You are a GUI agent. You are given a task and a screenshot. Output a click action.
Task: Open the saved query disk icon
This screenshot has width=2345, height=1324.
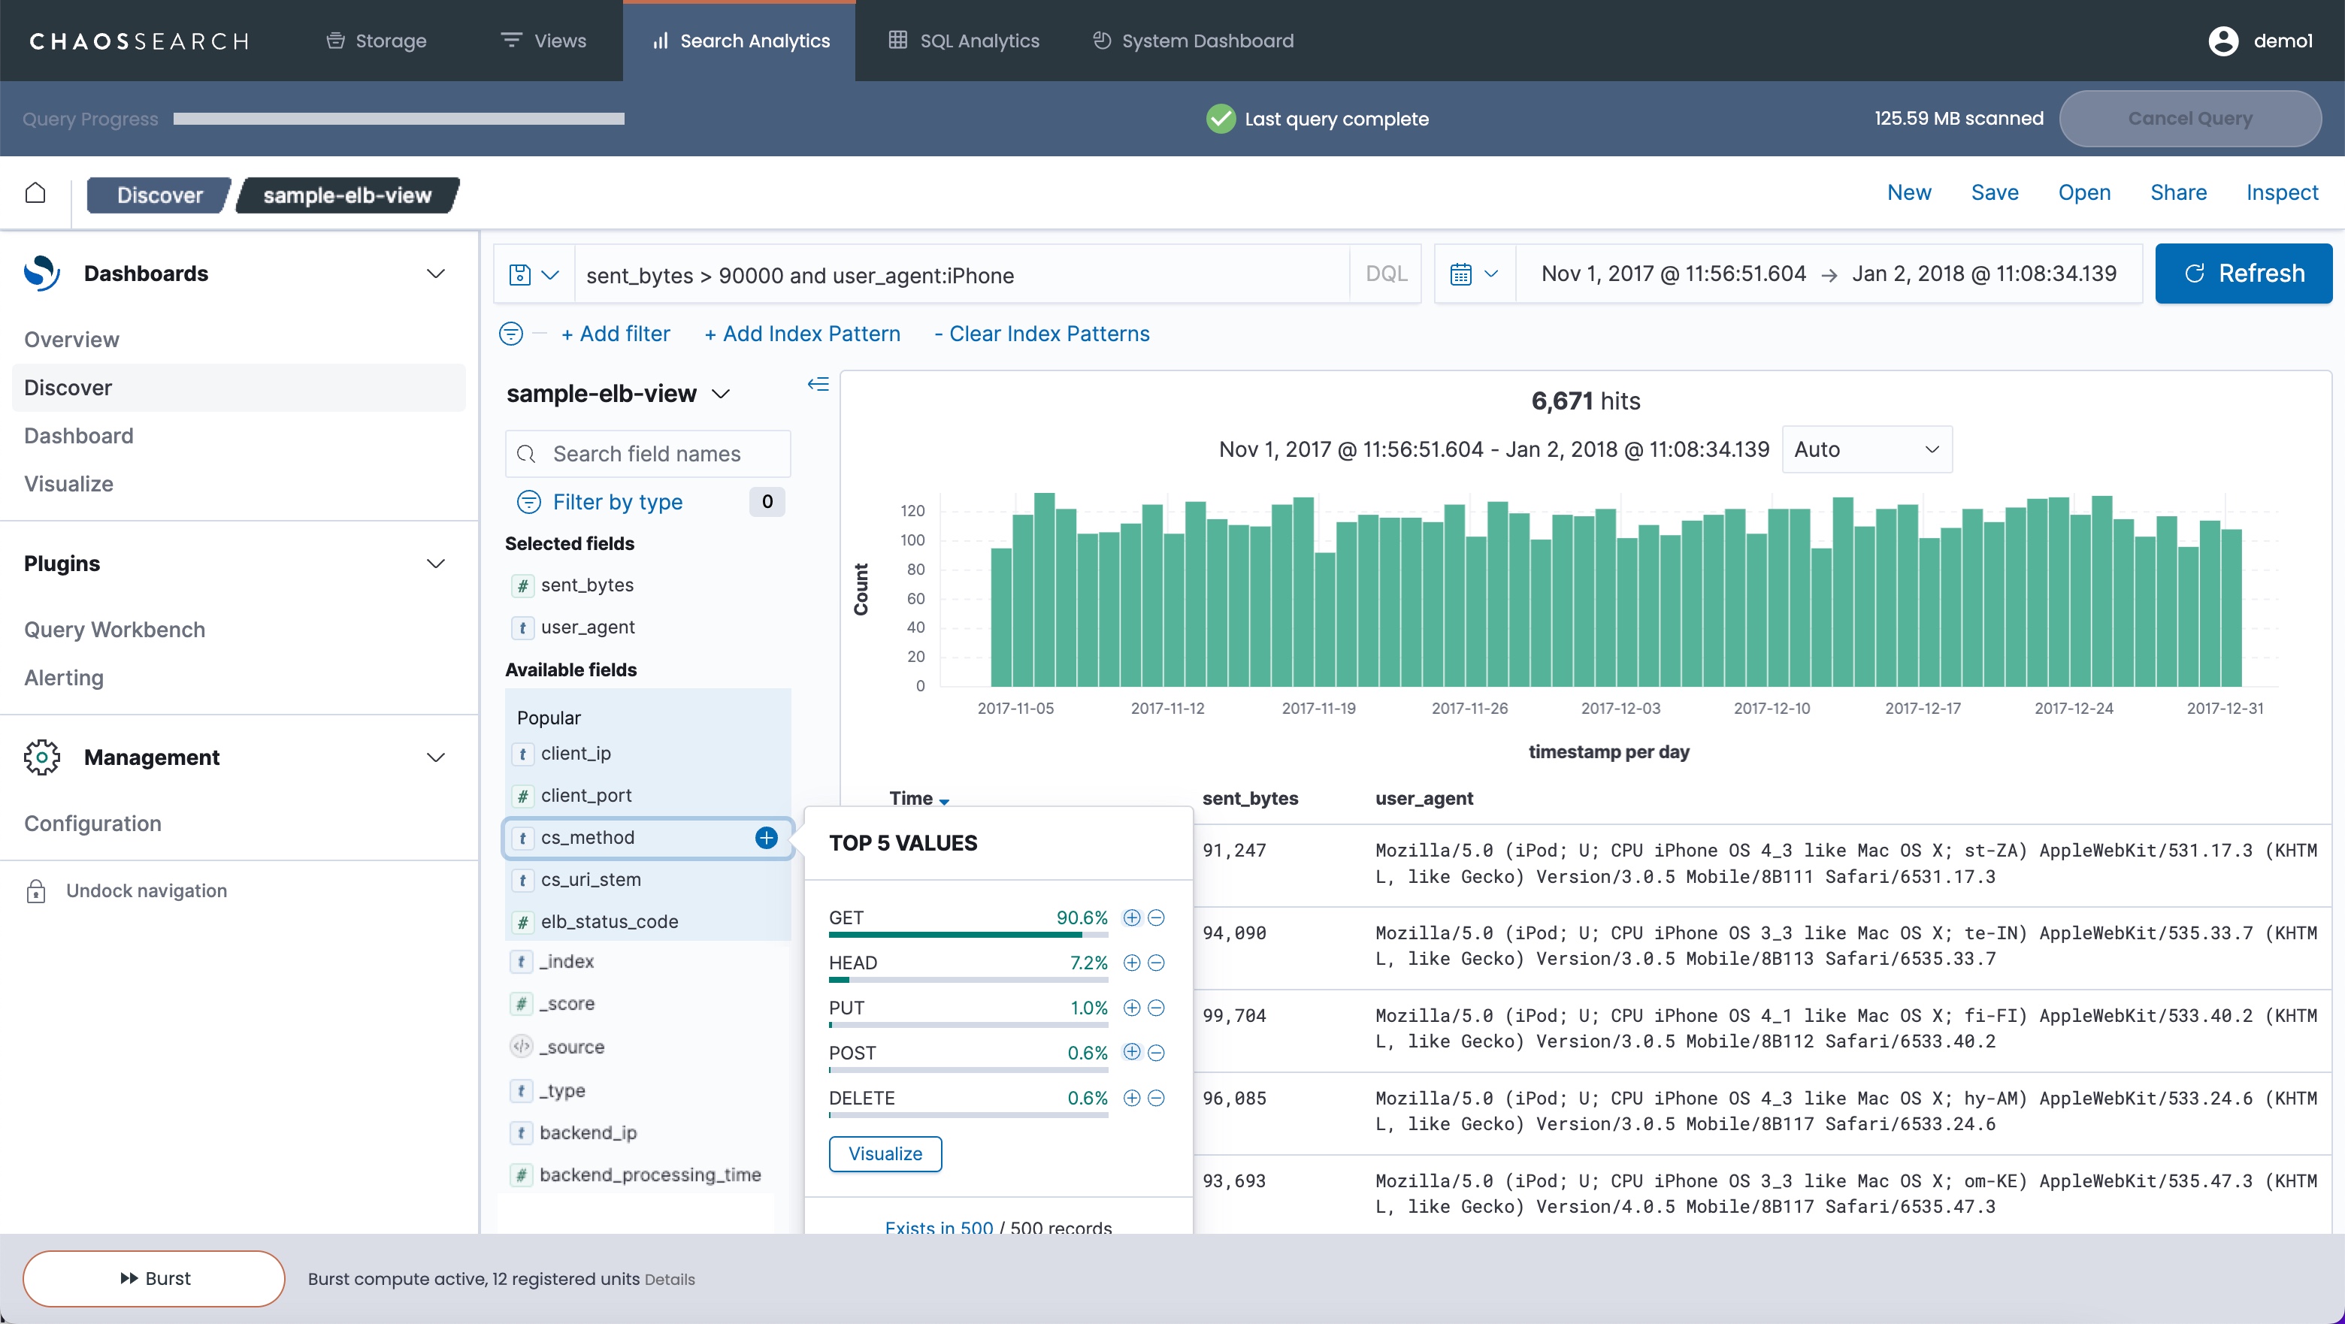click(x=520, y=274)
